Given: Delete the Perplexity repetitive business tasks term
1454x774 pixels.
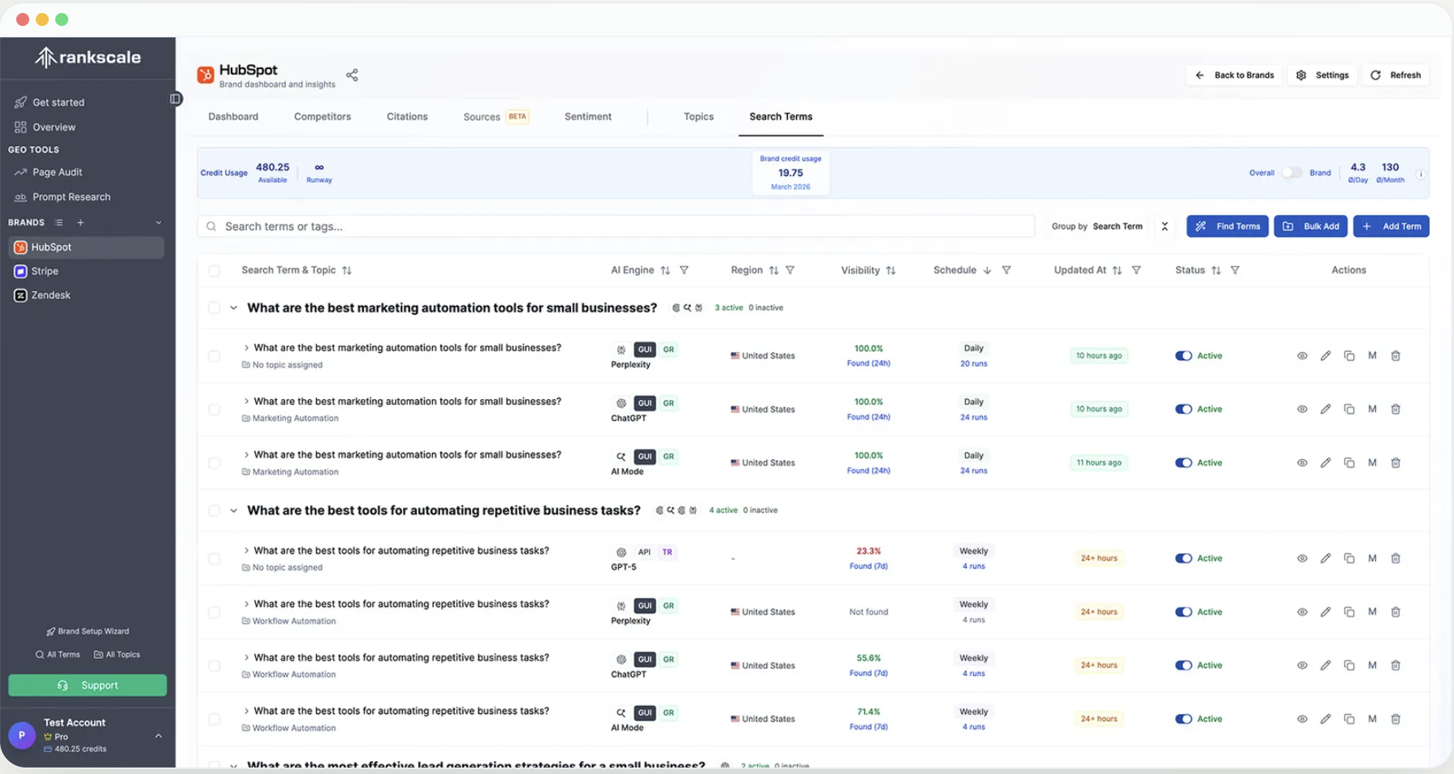Looking at the screenshot, I should (x=1396, y=612).
